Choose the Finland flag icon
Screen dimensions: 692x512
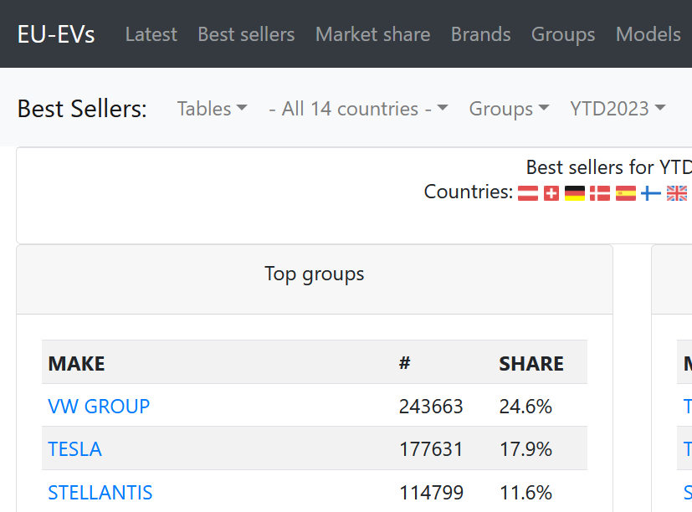[x=651, y=193]
